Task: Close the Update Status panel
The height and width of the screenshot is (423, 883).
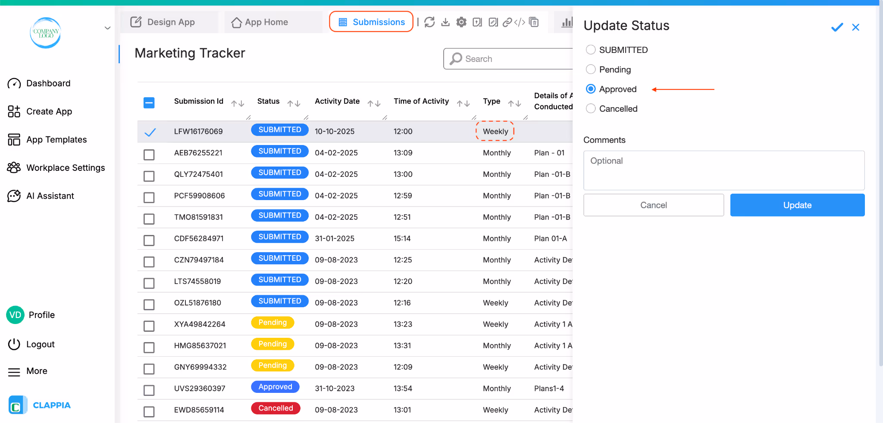Action: coord(856,27)
